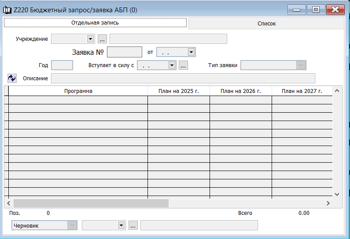Open the Заявка date dropdown after 'от'
The width and height of the screenshot is (350, 239).
(191, 52)
